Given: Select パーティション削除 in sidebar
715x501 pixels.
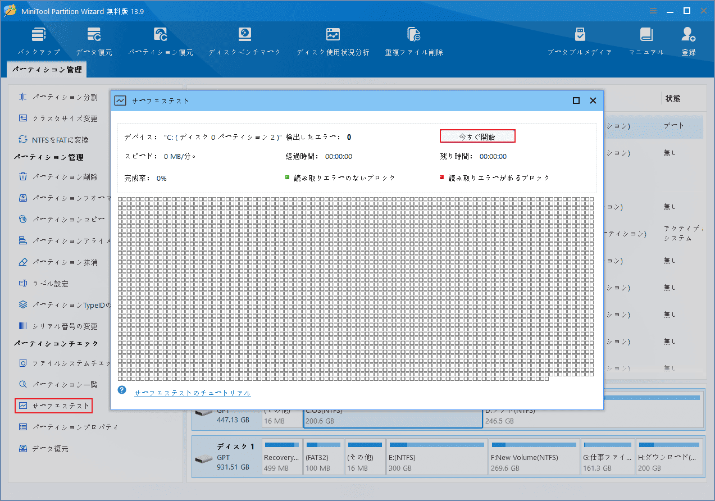Looking at the screenshot, I should (x=58, y=177).
